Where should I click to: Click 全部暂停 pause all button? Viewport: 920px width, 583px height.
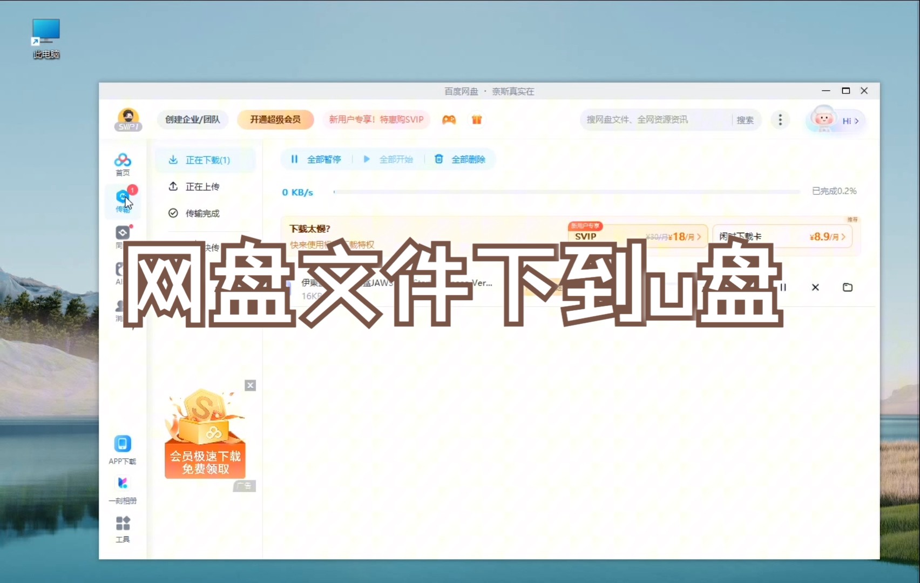[316, 159]
